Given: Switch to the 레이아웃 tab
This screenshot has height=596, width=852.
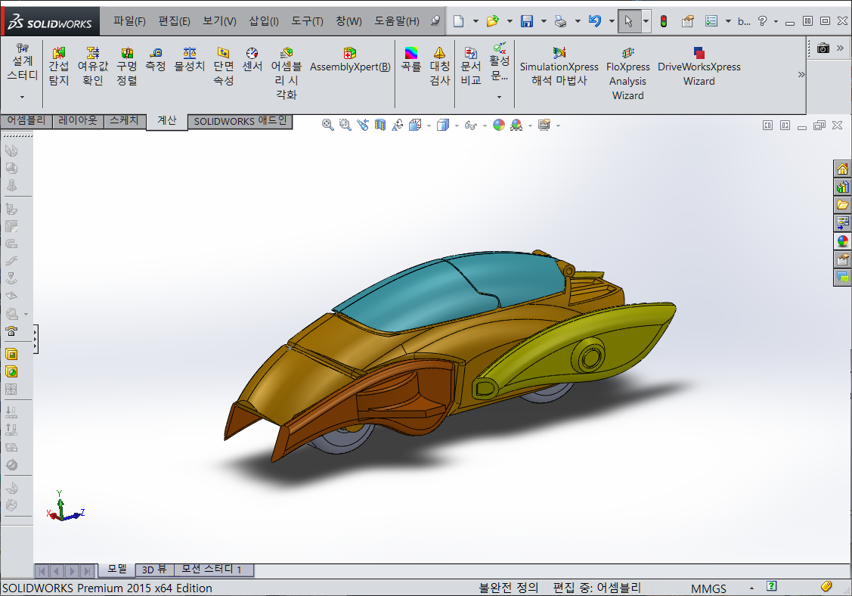Looking at the screenshot, I should point(78,120).
